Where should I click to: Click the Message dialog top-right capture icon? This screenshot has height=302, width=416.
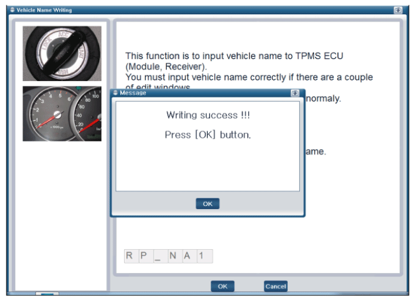295,93
